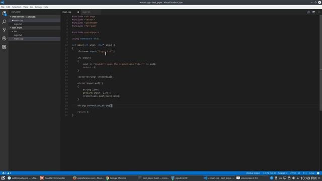Image resolution: width=322 pixels, height=181 pixels.
Task: Click Global Scope in status bar
Action: [253, 173]
